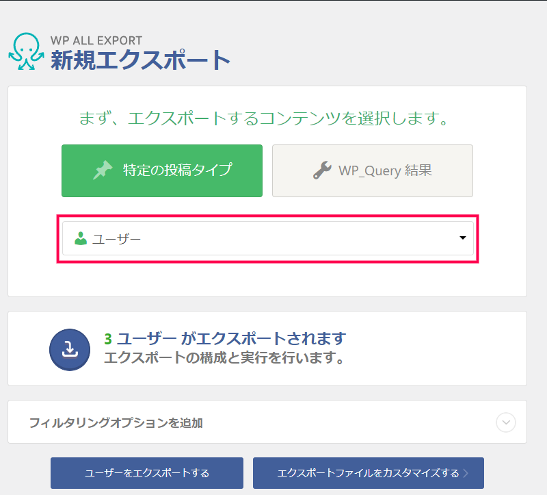This screenshot has width=547, height=495.
Task: Click the まず、エクスポートするコンテンツを選択します heading
Action: pos(264,118)
